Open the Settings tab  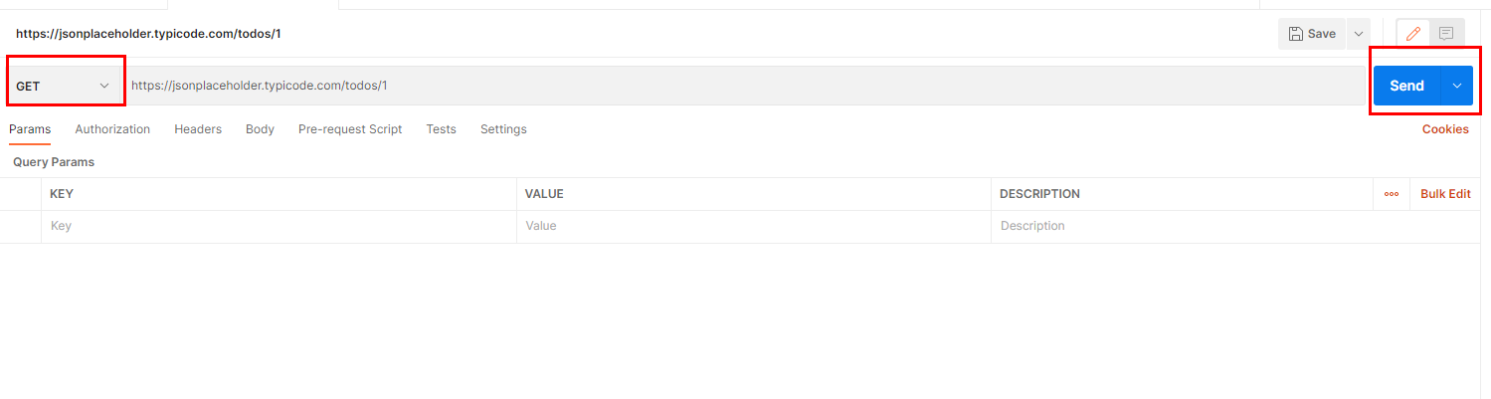[503, 129]
